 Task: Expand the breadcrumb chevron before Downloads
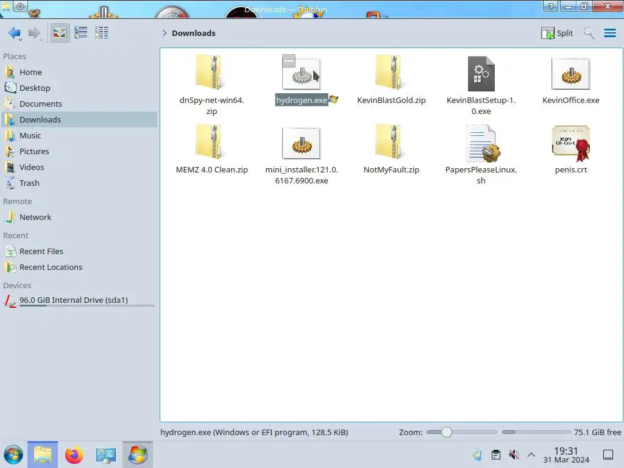(165, 33)
